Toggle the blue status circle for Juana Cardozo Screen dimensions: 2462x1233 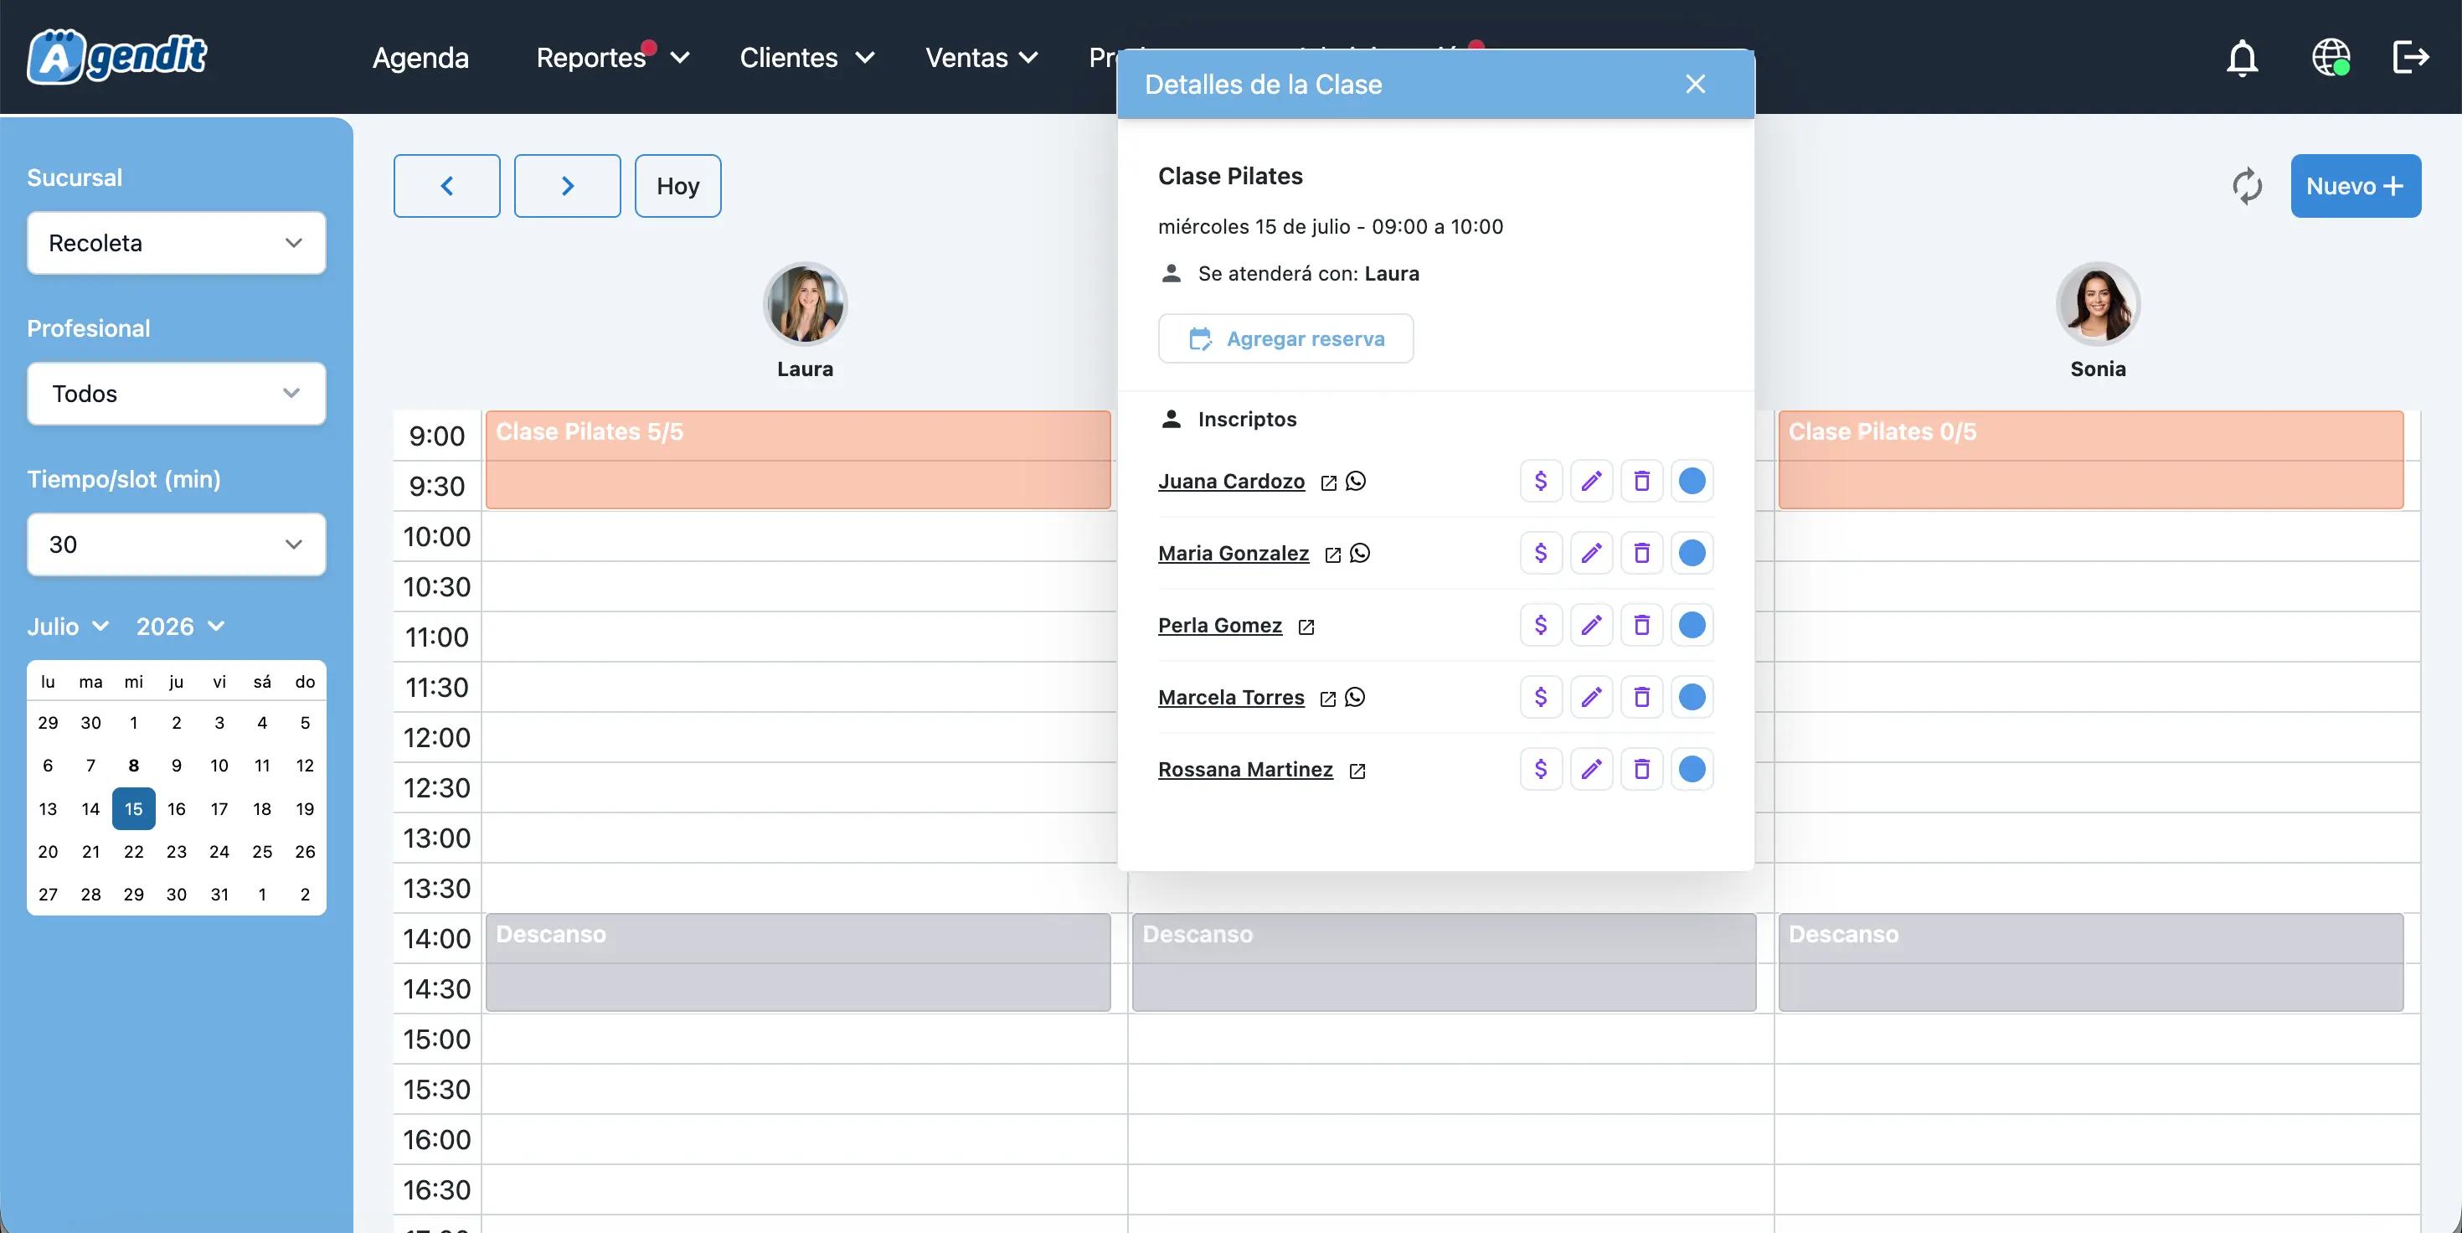point(1692,481)
